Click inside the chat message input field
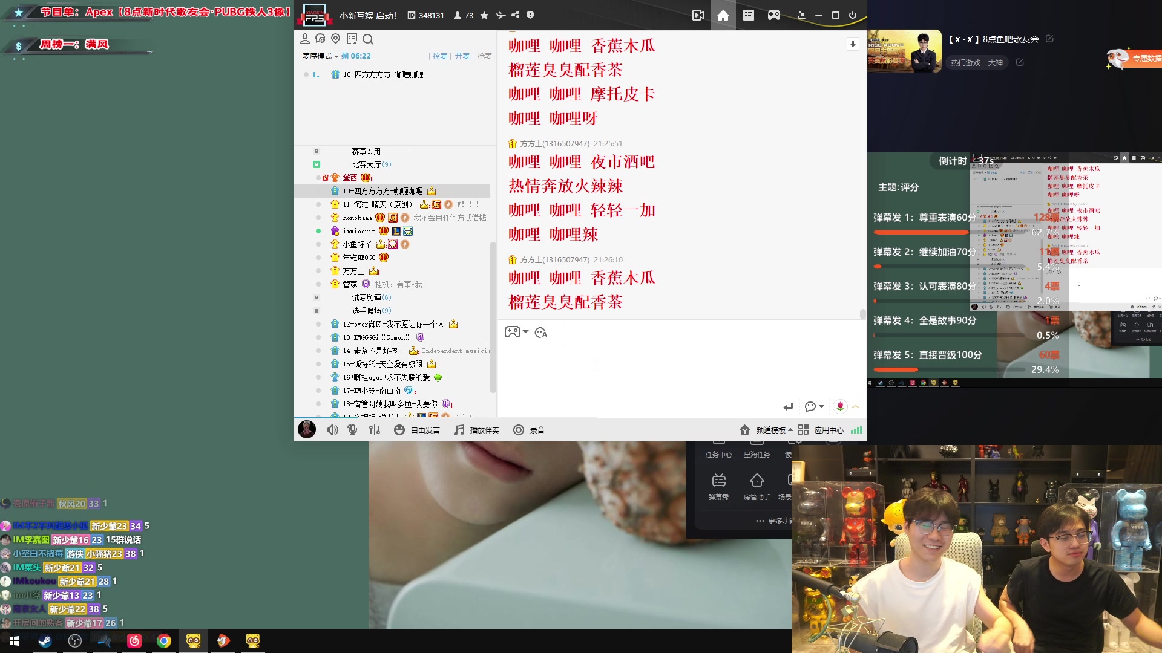Screen dimensions: 1162x653 (666, 363)
